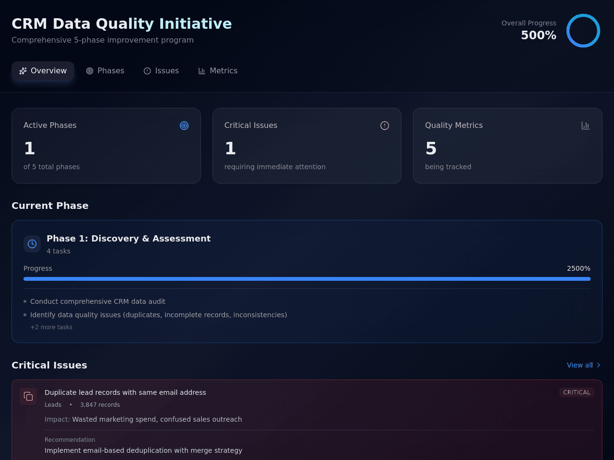The width and height of the screenshot is (614, 460).
Task: Click the Overview tab sparkle icon
Action: coord(23,71)
